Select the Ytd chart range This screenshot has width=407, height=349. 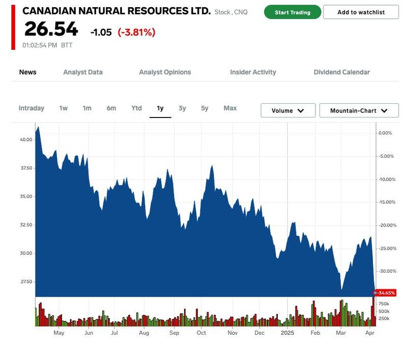[x=136, y=108]
